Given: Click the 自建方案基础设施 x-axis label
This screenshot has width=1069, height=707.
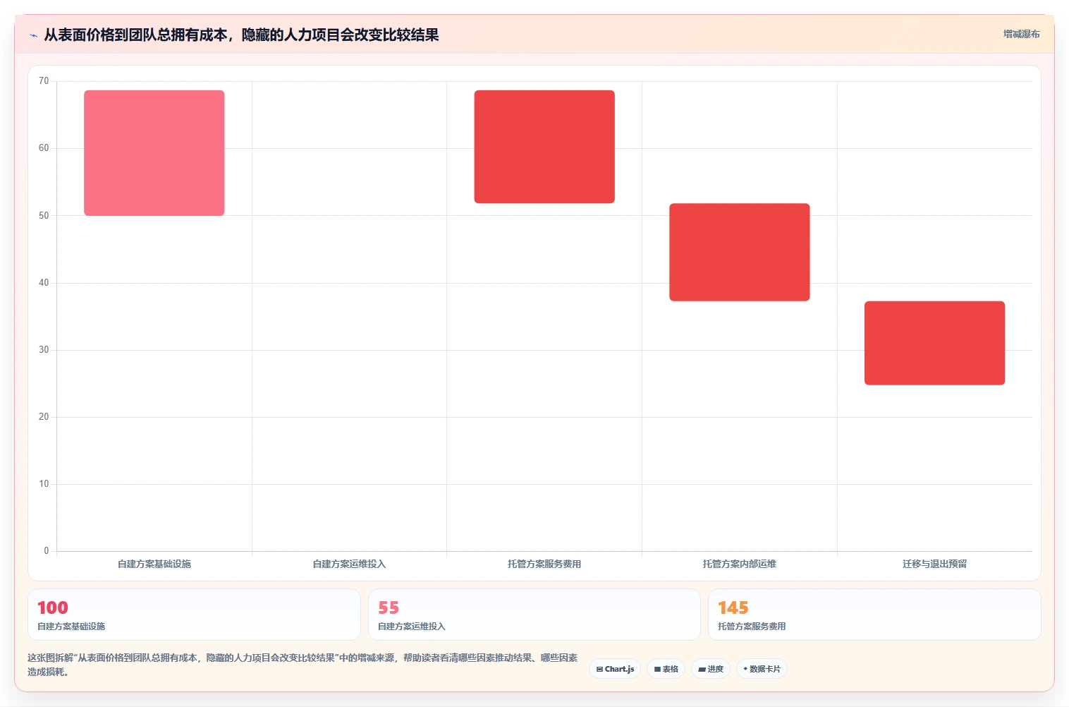Looking at the screenshot, I should 154,564.
